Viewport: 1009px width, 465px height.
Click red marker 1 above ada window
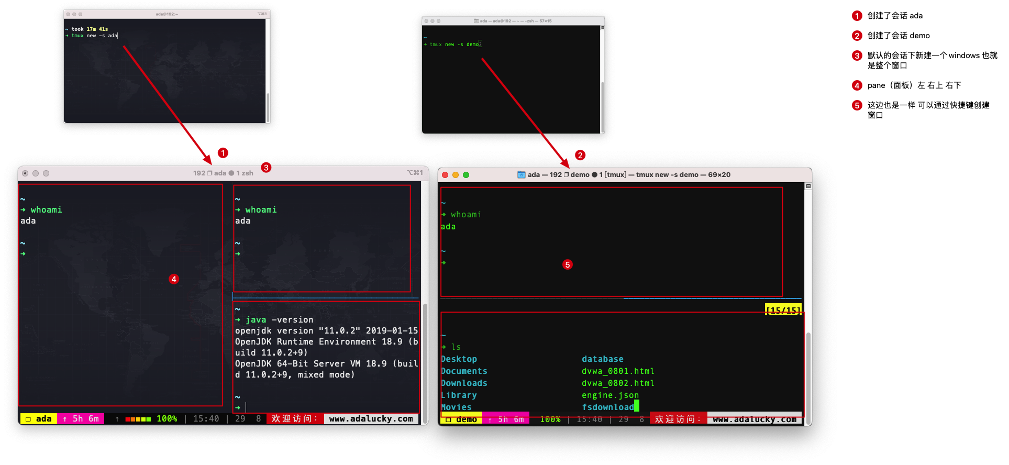(223, 153)
